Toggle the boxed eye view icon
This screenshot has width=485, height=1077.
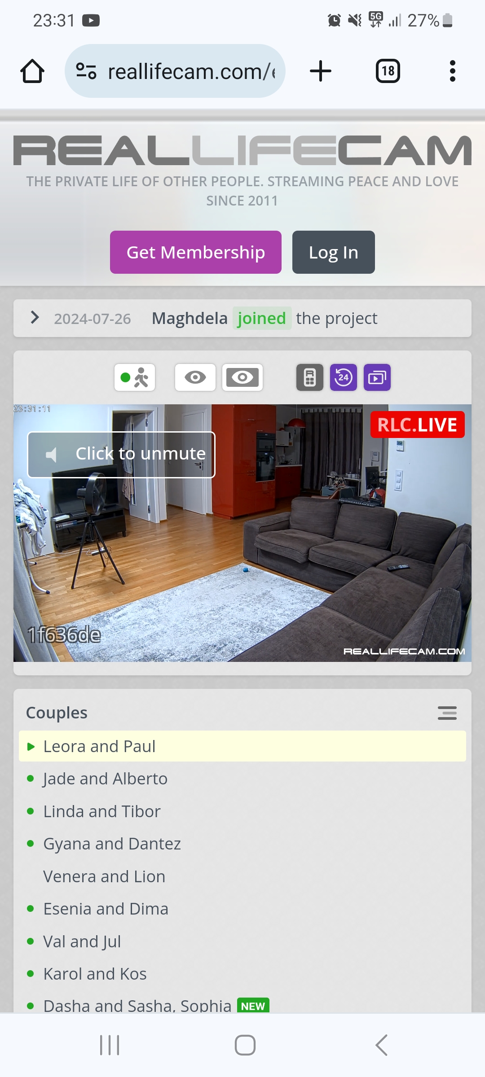pos(242,377)
